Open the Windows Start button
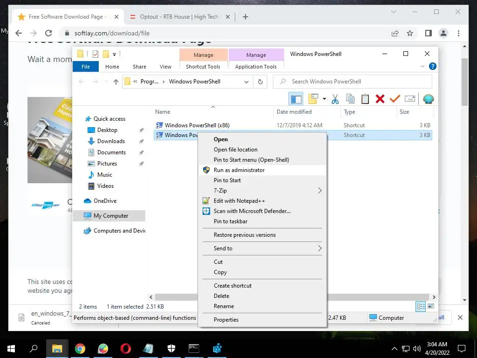477x358 pixels. click(x=11, y=349)
